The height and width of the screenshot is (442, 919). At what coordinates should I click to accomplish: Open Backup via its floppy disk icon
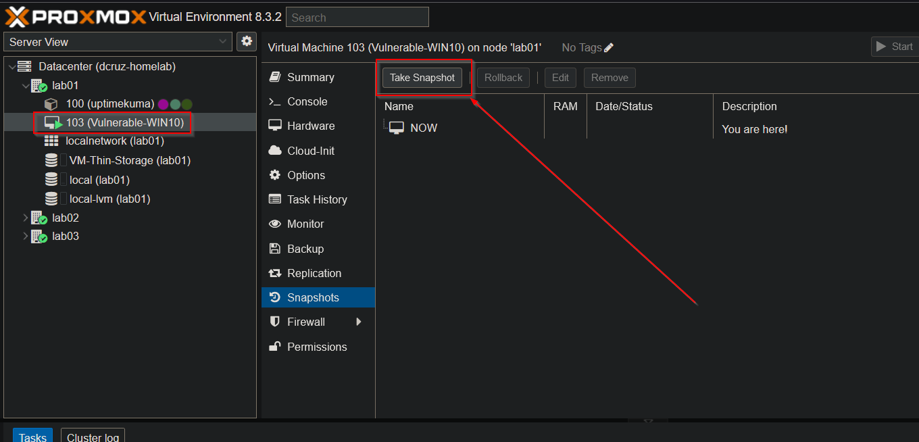tap(275, 249)
